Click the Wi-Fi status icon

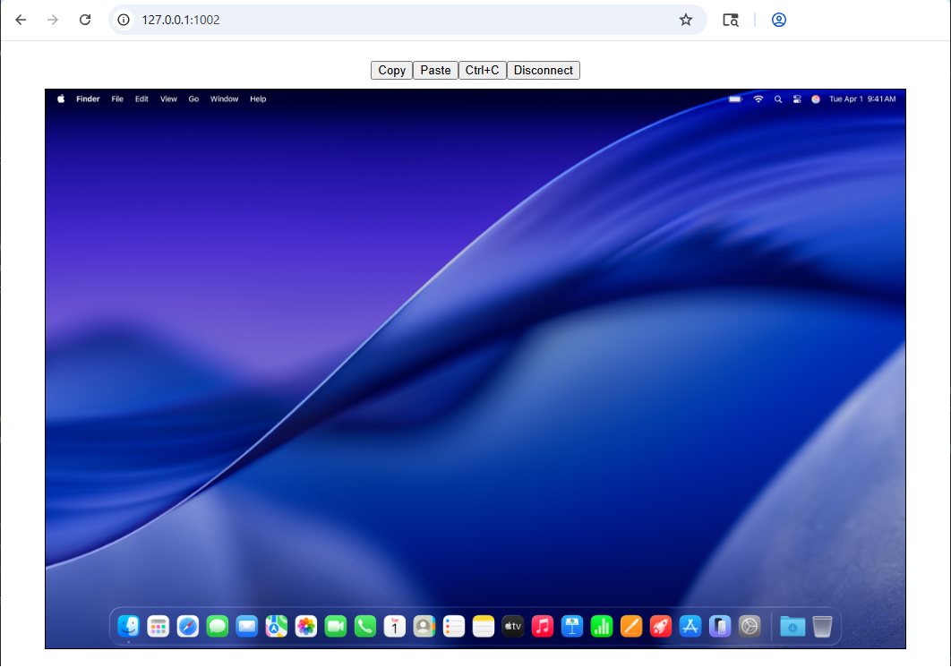[758, 99]
